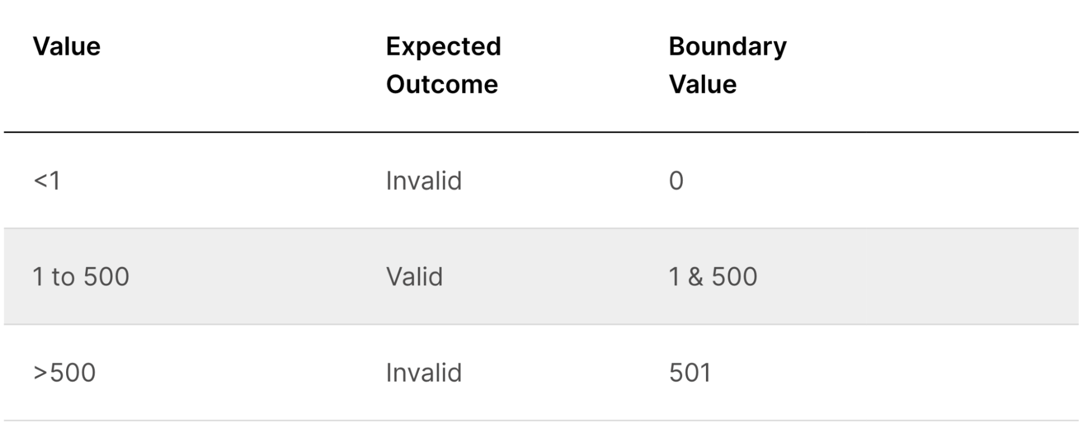This screenshot has width=1083, height=425.
Task: Select the 1 to 500 value cell
Action: [x=81, y=277]
